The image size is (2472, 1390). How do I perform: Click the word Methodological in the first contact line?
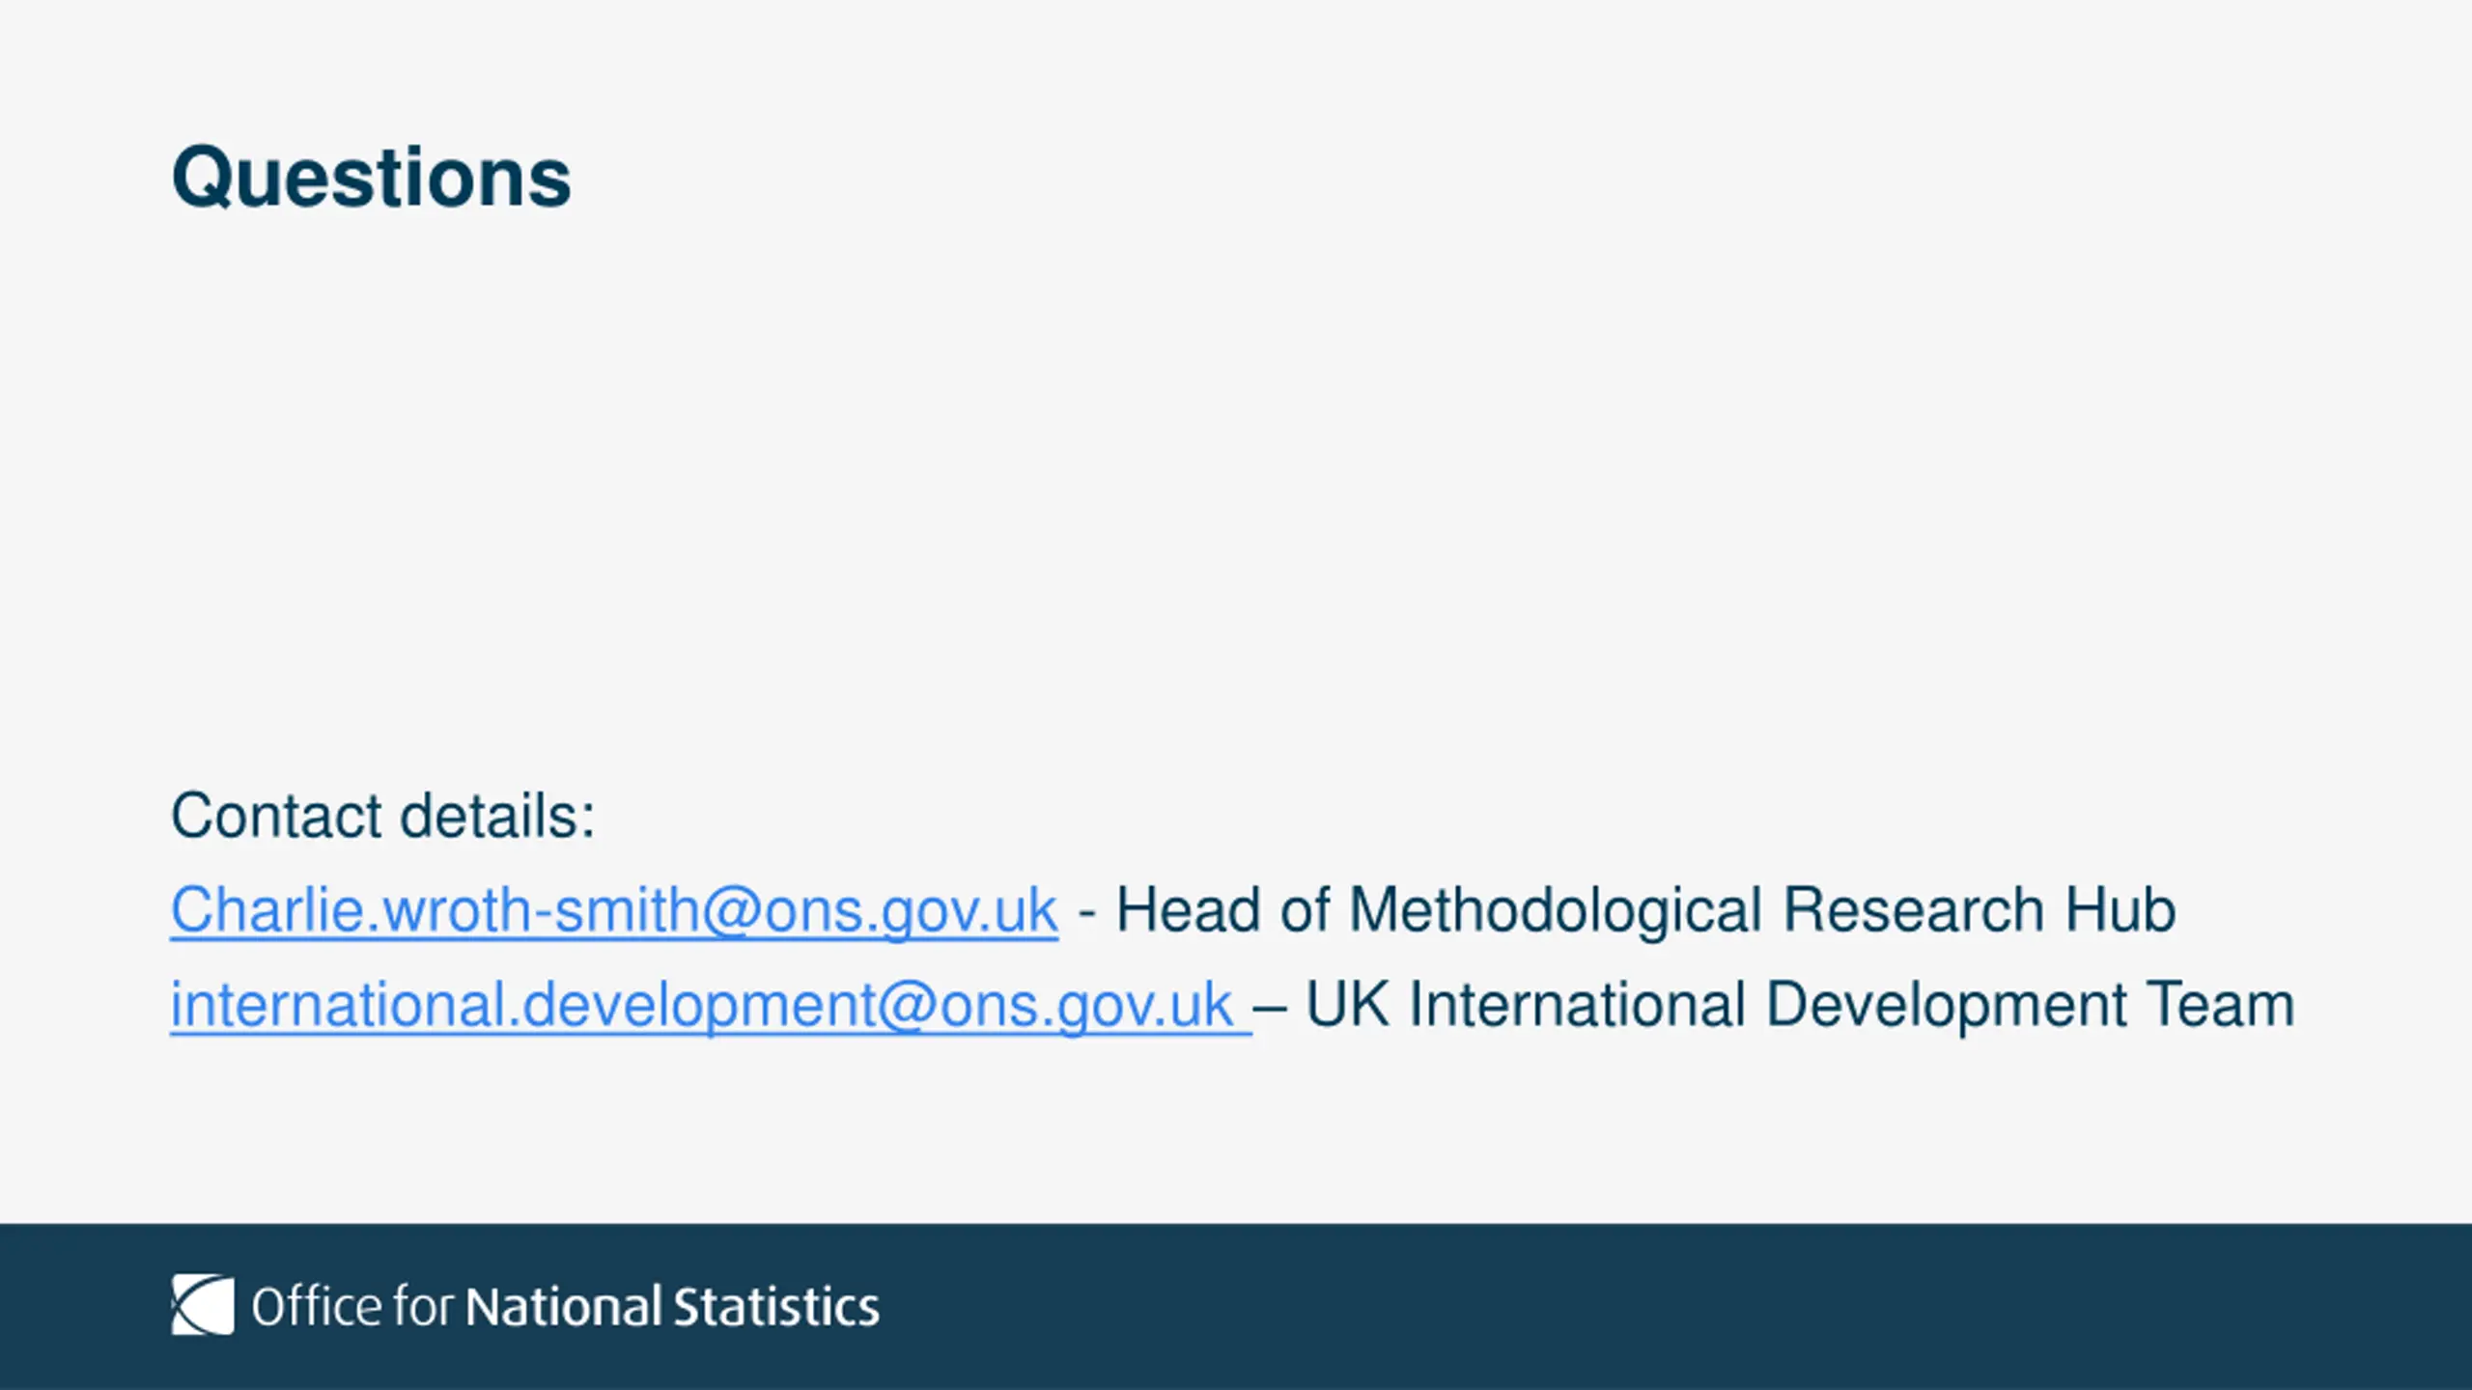click(x=1555, y=910)
